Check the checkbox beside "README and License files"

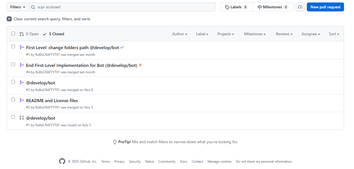click(13, 99)
